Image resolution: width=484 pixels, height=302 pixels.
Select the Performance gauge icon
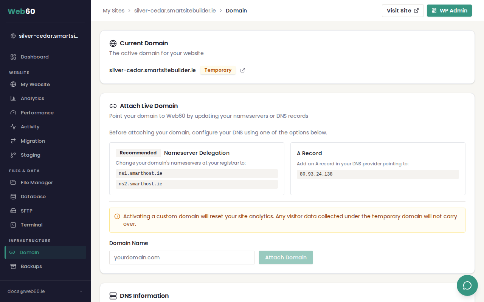[x=13, y=113]
